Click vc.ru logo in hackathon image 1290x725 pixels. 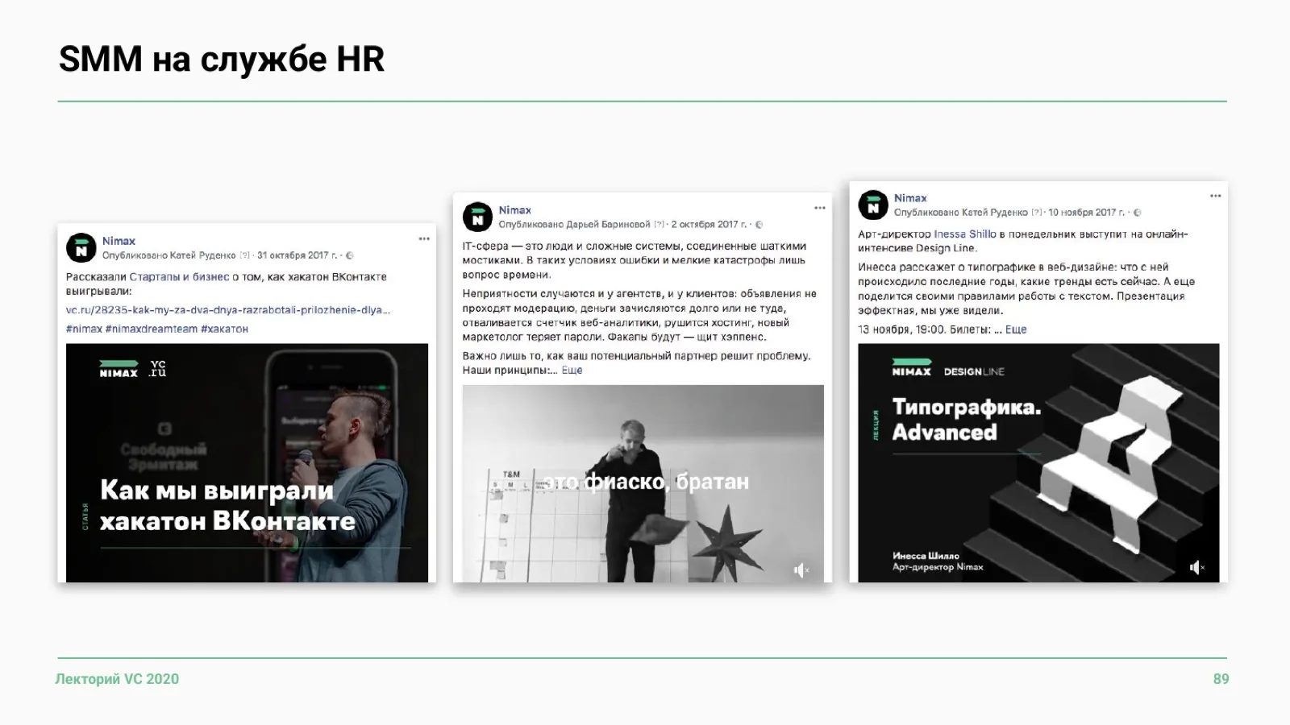[x=158, y=369]
